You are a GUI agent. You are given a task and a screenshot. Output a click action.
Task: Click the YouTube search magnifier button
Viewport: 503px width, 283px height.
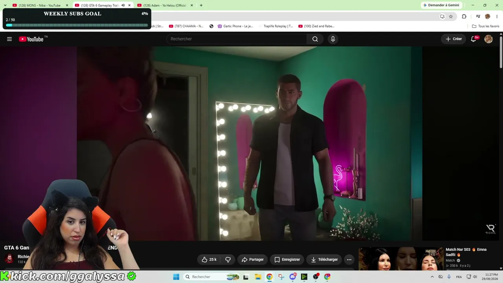[315, 39]
